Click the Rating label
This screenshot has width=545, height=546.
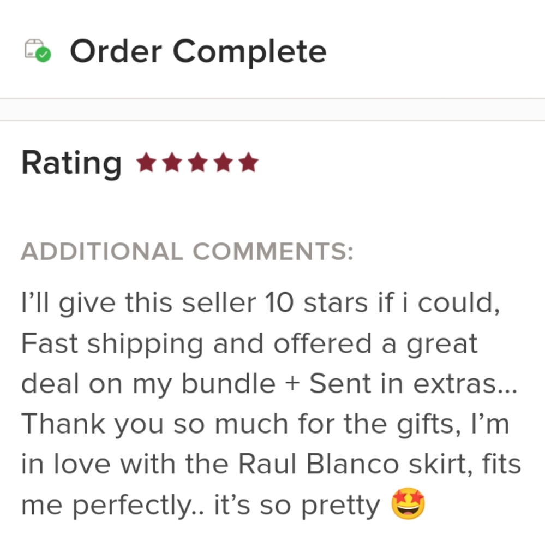click(x=71, y=163)
